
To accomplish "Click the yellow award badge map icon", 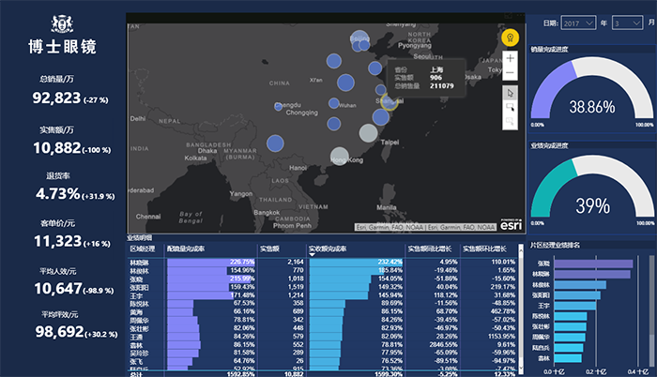I will pyautogui.click(x=510, y=38).
